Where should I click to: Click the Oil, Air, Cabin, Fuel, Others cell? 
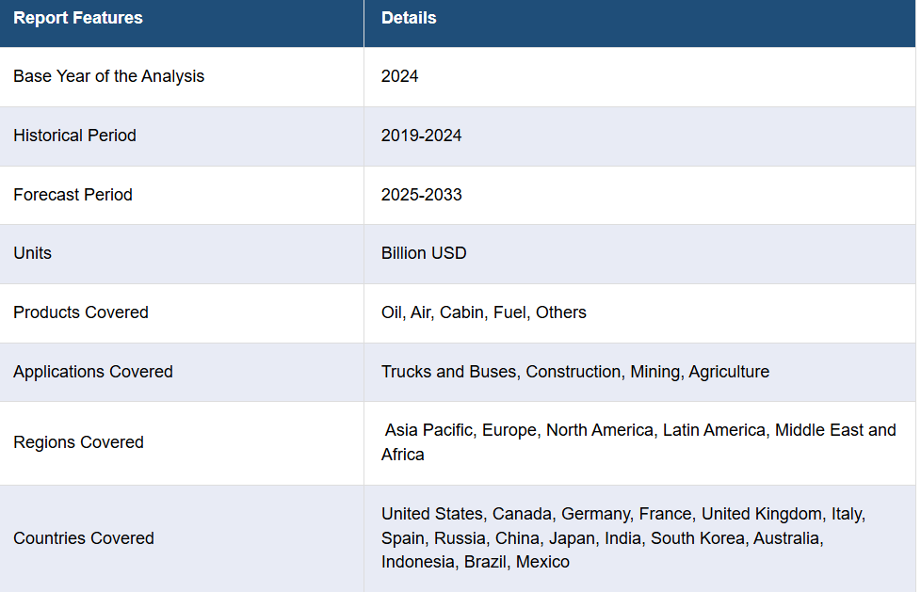483,312
